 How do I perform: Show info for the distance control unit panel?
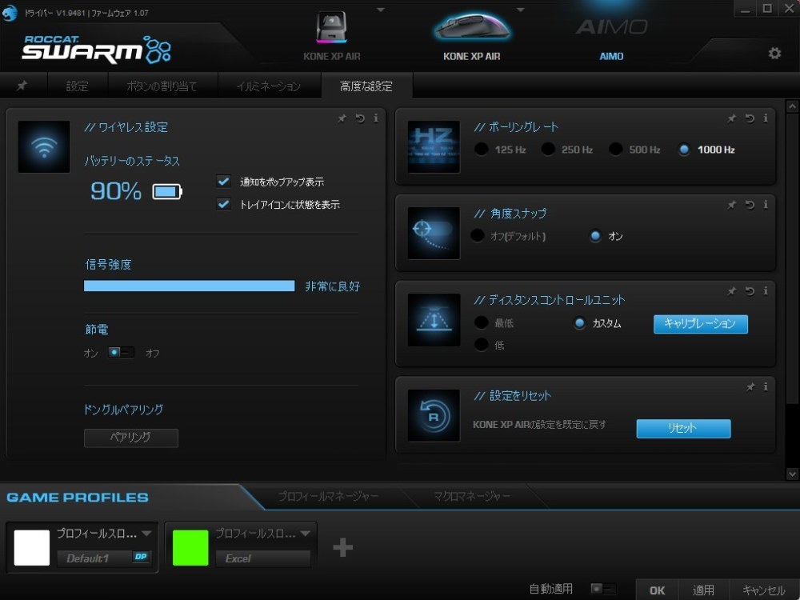coord(766,291)
